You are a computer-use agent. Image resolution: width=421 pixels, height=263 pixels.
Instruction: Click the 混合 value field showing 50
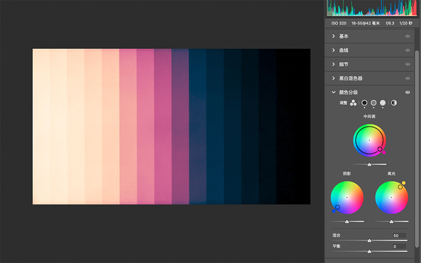(x=399, y=235)
